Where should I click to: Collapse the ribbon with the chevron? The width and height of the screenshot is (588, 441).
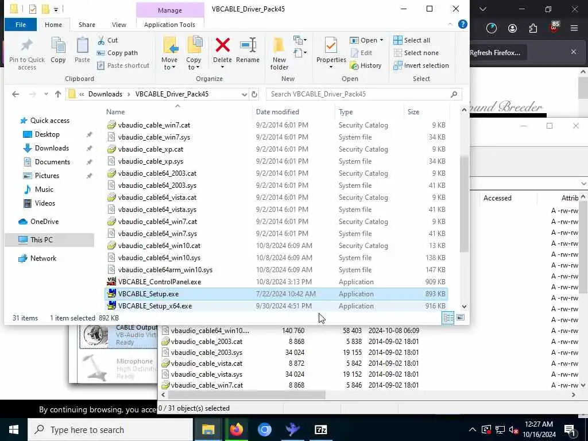click(450, 24)
